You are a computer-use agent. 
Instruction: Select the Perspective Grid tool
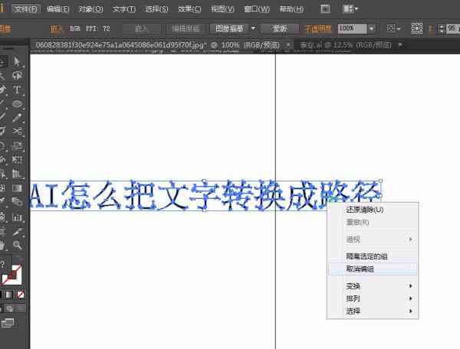(17, 174)
